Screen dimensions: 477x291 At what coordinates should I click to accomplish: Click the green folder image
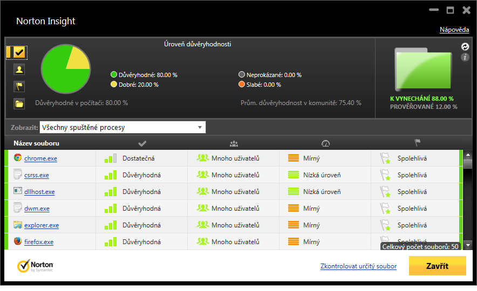pyautogui.click(x=423, y=70)
